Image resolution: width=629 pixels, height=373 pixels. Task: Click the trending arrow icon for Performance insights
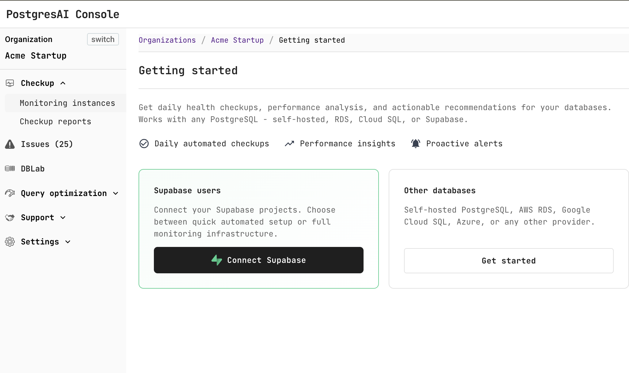pyautogui.click(x=289, y=143)
